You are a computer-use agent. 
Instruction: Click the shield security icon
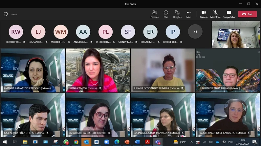click(6, 14)
